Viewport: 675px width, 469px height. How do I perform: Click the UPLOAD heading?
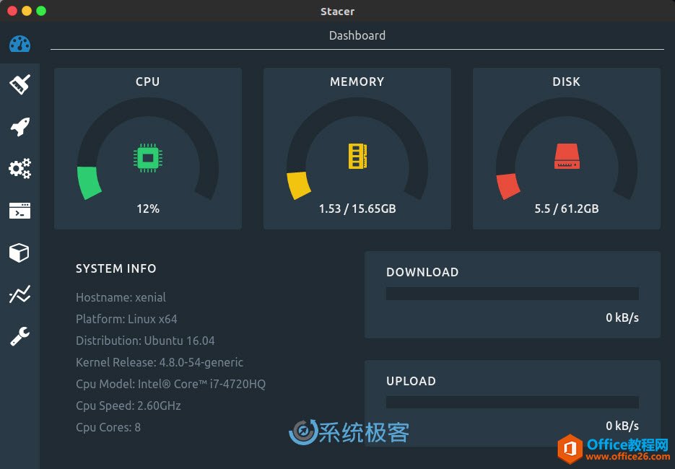(411, 381)
